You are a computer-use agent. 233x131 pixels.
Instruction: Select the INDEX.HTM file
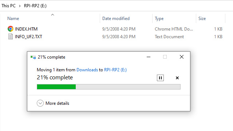tap(26, 29)
